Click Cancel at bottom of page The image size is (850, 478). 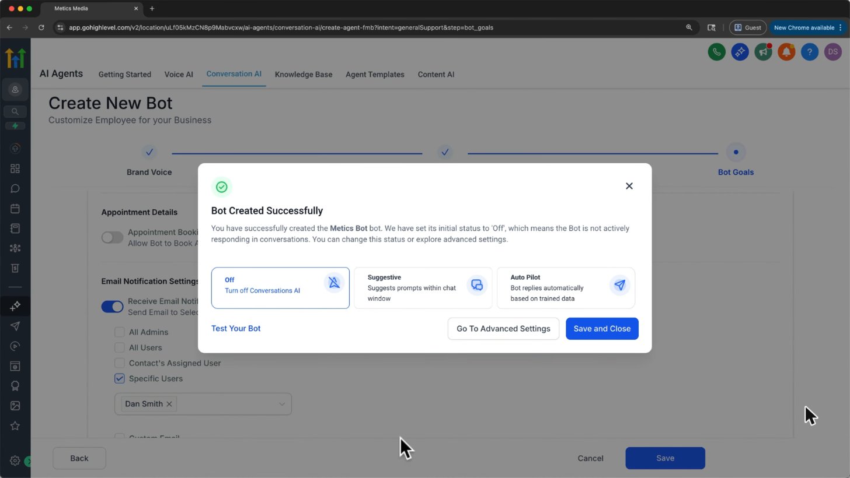590,458
